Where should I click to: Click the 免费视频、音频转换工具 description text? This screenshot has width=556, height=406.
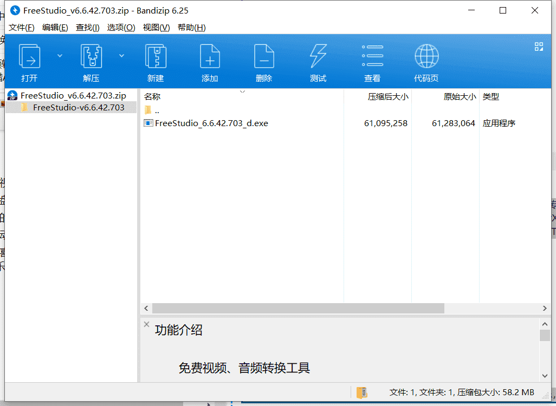(x=244, y=368)
